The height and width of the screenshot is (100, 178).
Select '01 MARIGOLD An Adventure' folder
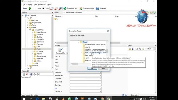point(95,45)
